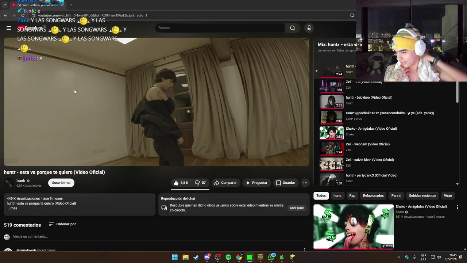Open OBS Studio from the taskbar

point(218,257)
